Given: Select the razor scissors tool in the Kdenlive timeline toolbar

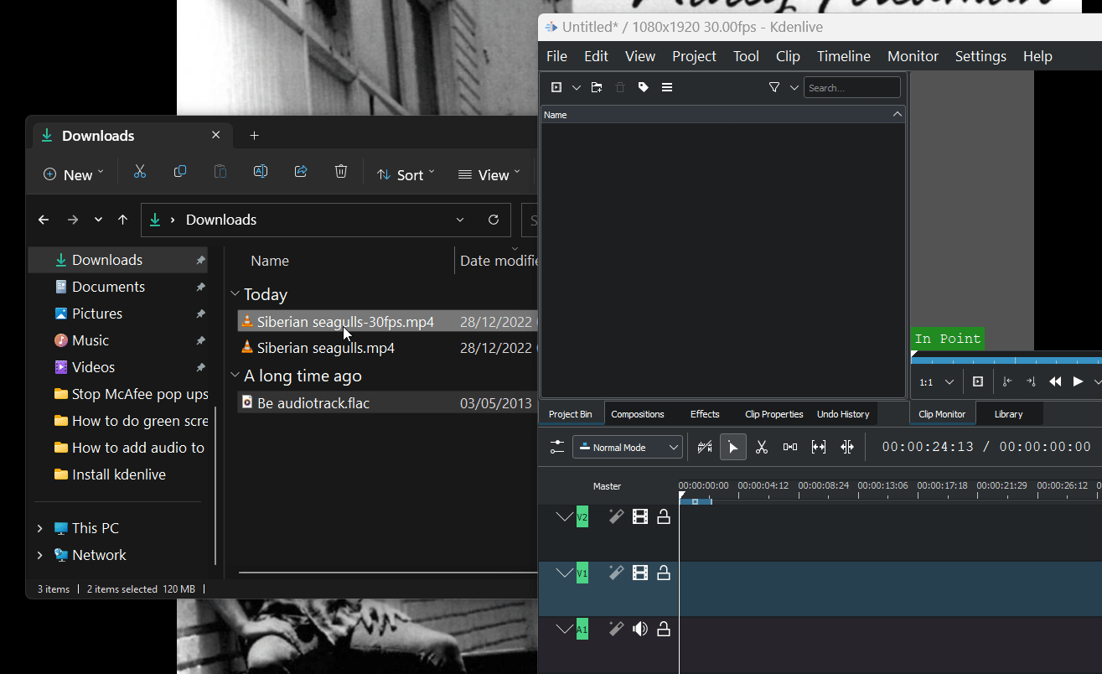Looking at the screenshot, I should tap(761, 448).
